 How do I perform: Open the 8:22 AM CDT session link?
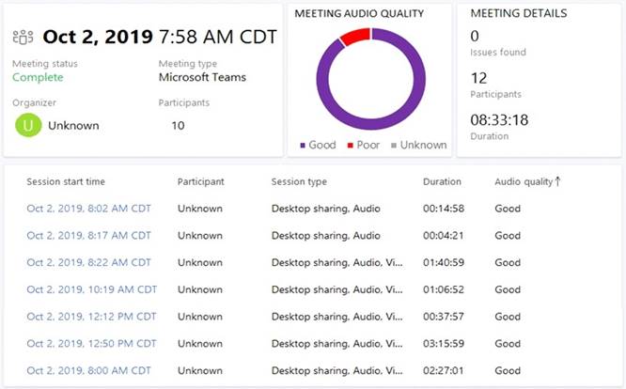coord(88,263)
